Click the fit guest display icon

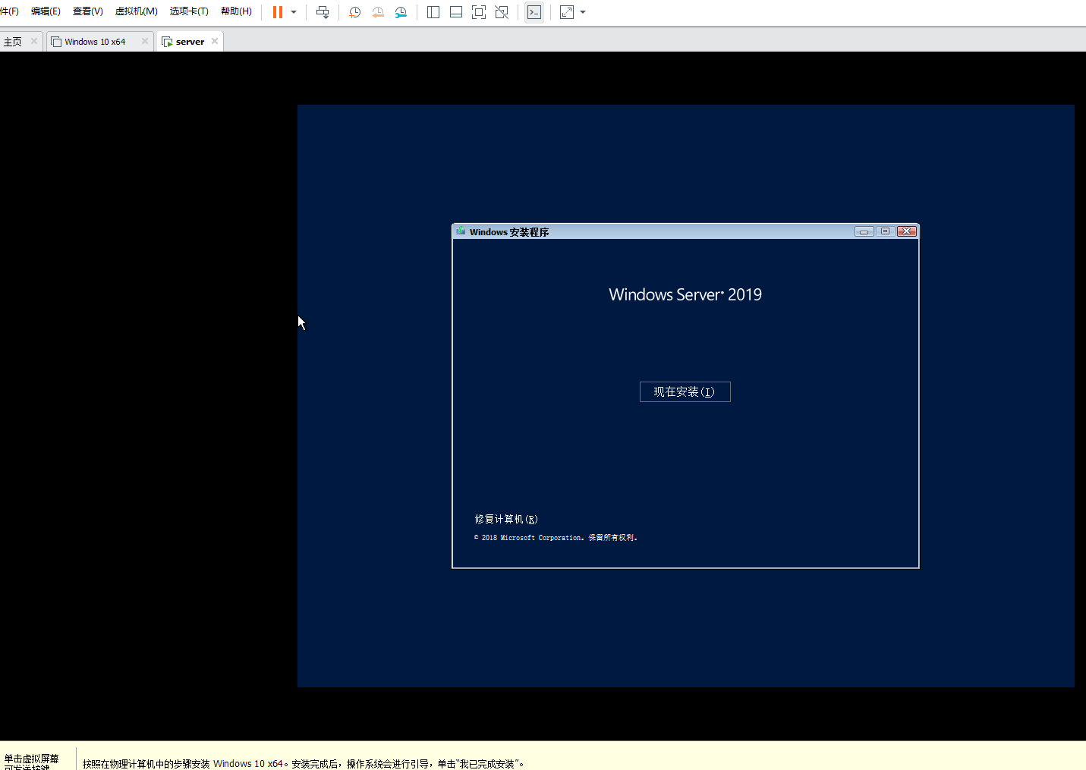[x=479, y=11]
